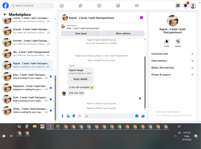Expand the Customize chat section
Viewport: 201px width, 149px height.
(x=172, y=54)
